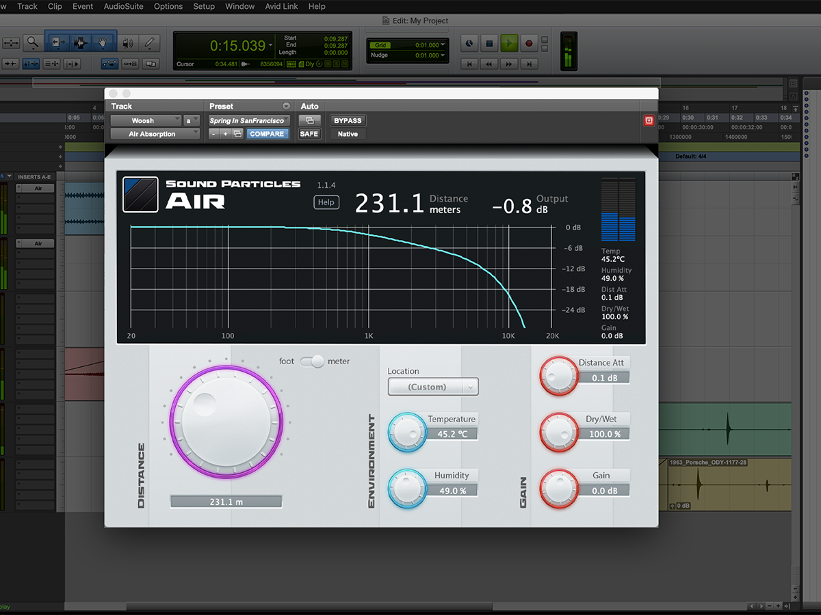Click red target icon in plug-in header
This screenshot has width=821, height=615.
pyautogui.click(x=649, y=120)
